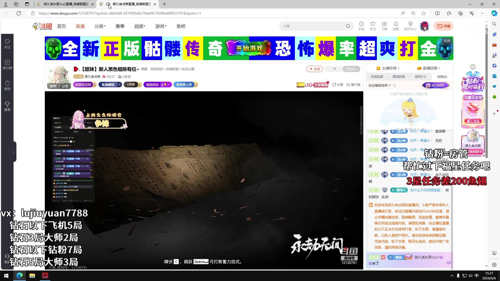Screen dimensions: 500x281
Task: Click 举报 report link
Action: tap(144, 69)
